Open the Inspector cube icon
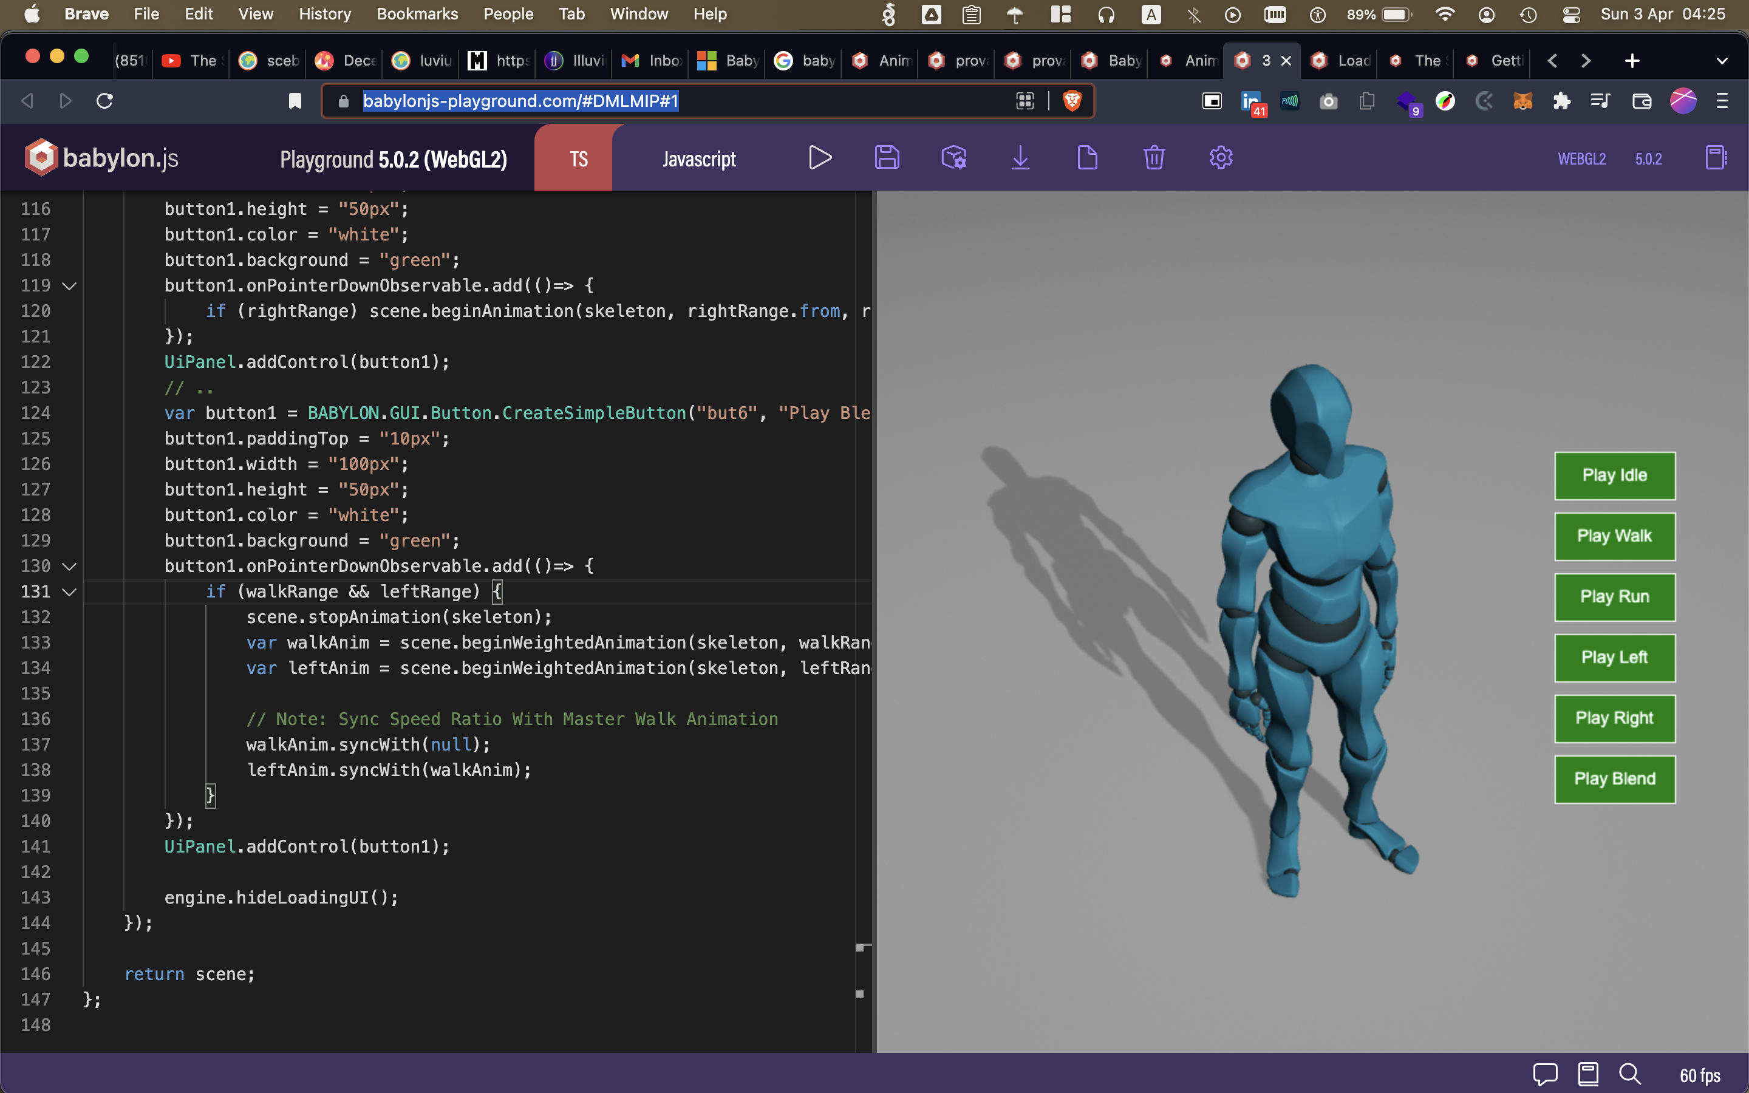 click(x=953, y=158)
